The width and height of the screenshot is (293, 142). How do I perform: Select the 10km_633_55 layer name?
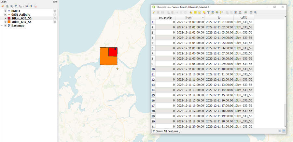(x=21, y=18)
